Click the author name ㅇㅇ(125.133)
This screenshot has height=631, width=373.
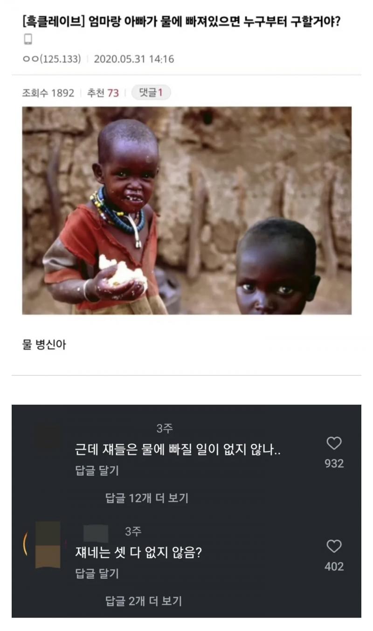[51, 59]
